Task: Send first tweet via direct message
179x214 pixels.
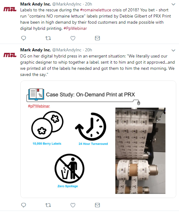Action: tap(97, 38)
